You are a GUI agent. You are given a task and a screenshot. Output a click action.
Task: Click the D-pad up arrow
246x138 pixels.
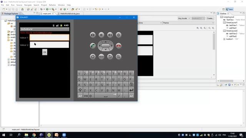point(106,42)
